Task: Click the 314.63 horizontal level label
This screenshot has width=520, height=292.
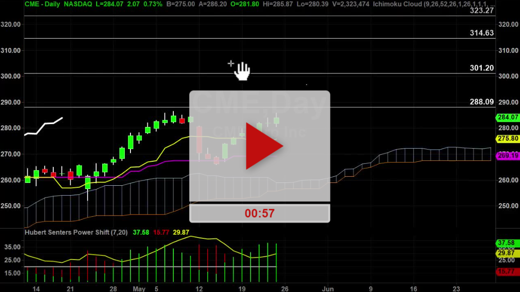Action: pyautogui.click(x=481, y=32)
